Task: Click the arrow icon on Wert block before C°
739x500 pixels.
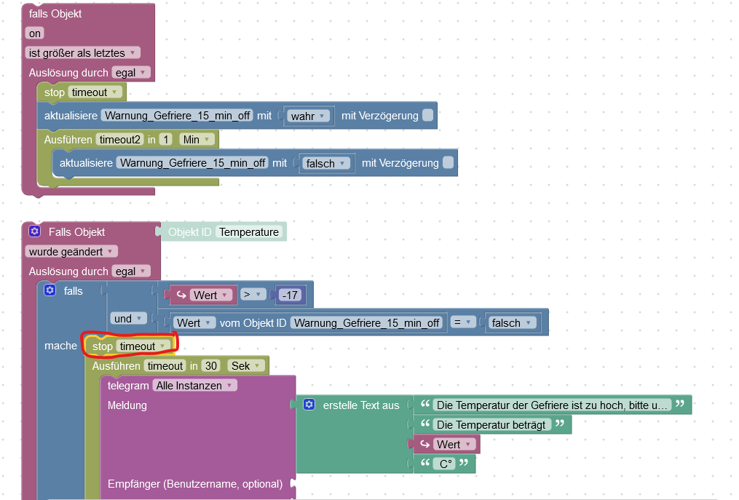Action: (x=425, y=444)
